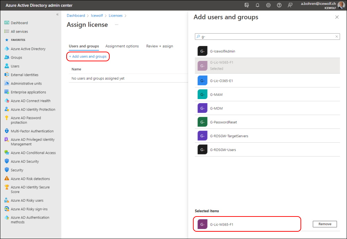Close the Add users and groups panel

(337, 17)
